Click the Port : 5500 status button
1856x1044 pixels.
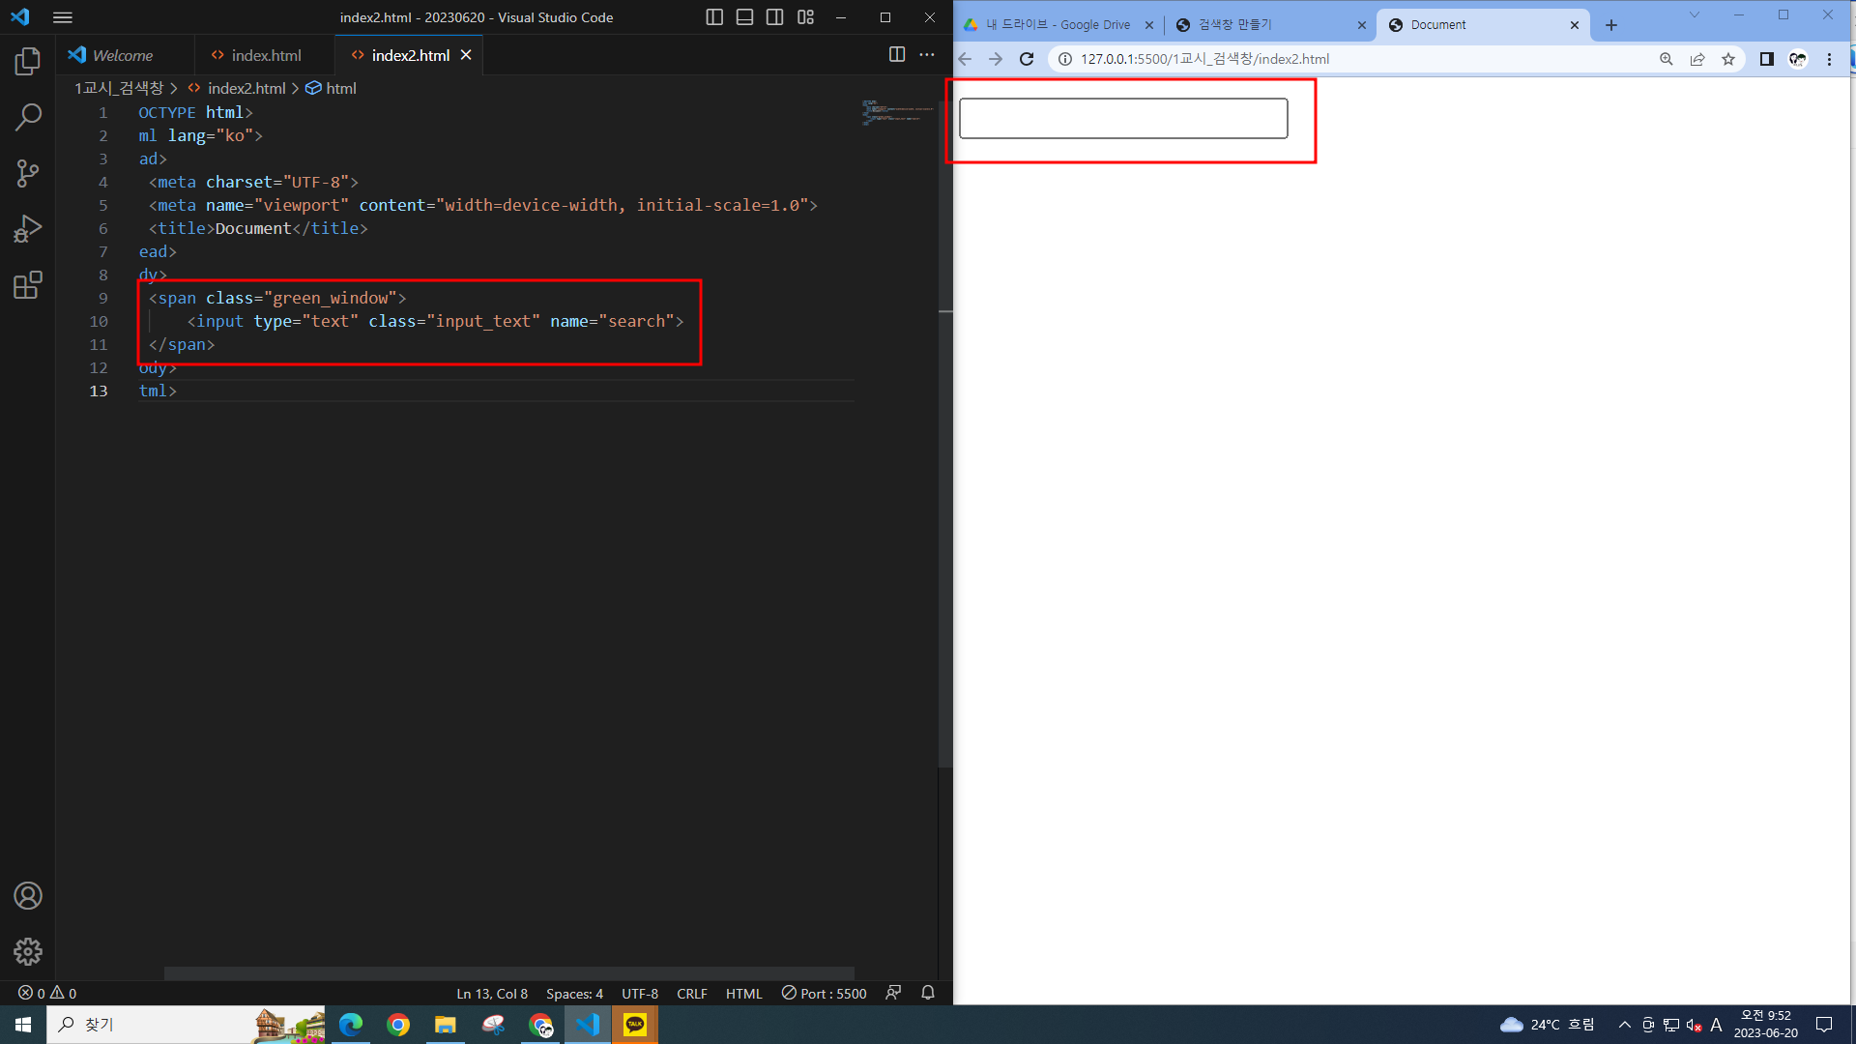[x=825, y=993]
